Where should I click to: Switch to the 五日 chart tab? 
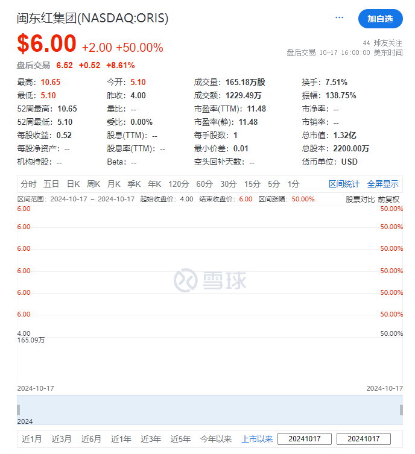51,184
